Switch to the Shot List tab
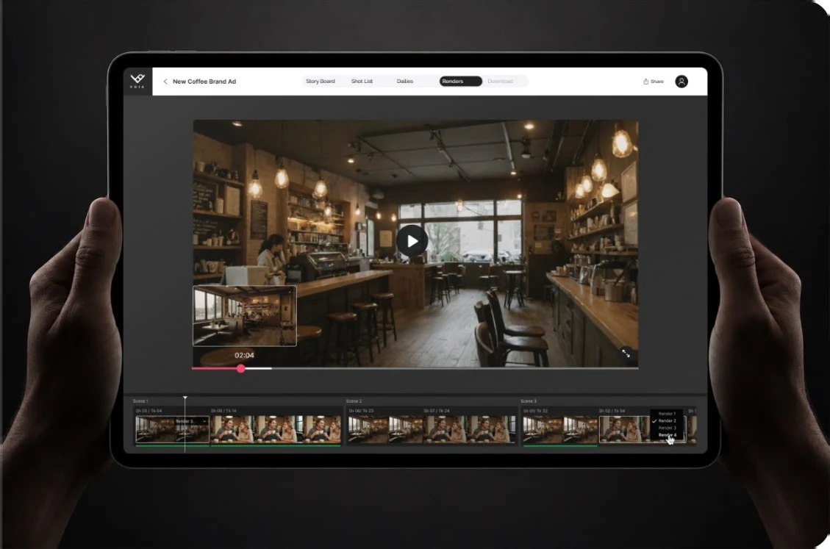Viewport: 830px width, 549px height. (362, 81)
